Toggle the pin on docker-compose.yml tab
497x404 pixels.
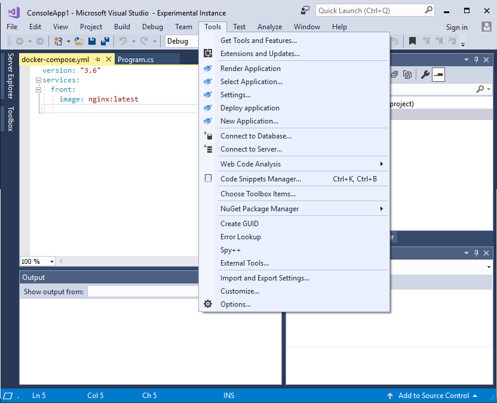(97, 60)
